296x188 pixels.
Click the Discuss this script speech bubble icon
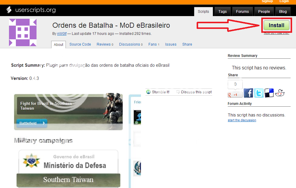(x=178, y=92)
